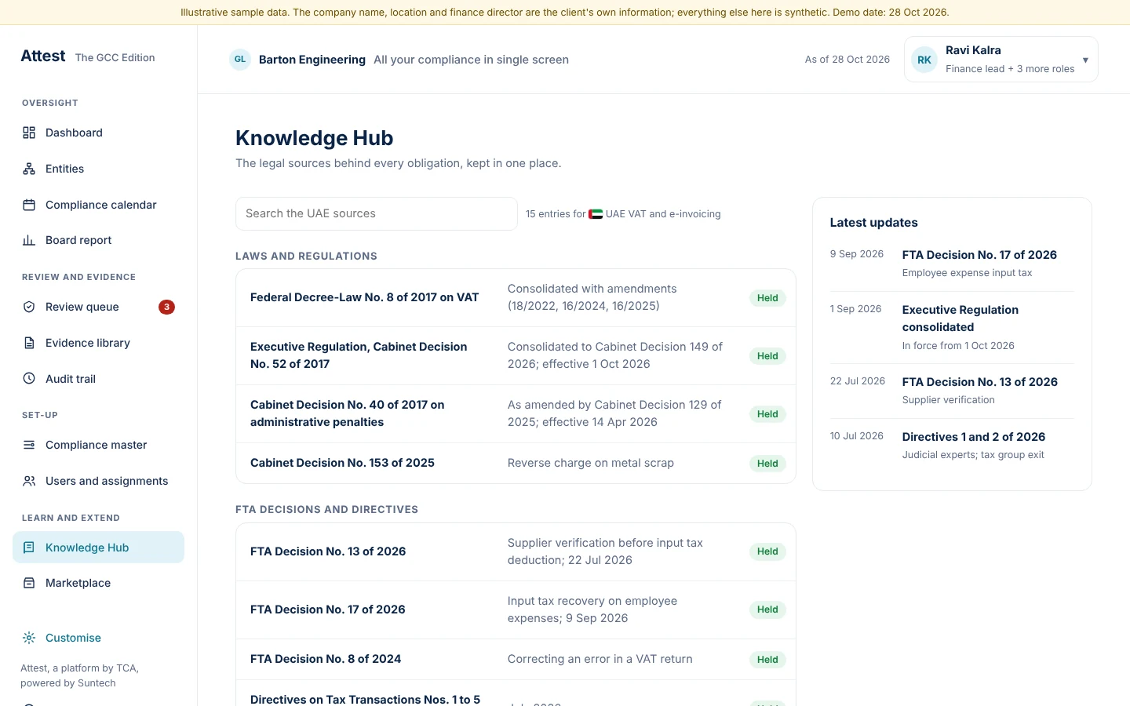Viewport: 1130px width, 706px height.
Task: Click the Barton Engineering company name
Action: pyautogui.click(x=312, y=60)
